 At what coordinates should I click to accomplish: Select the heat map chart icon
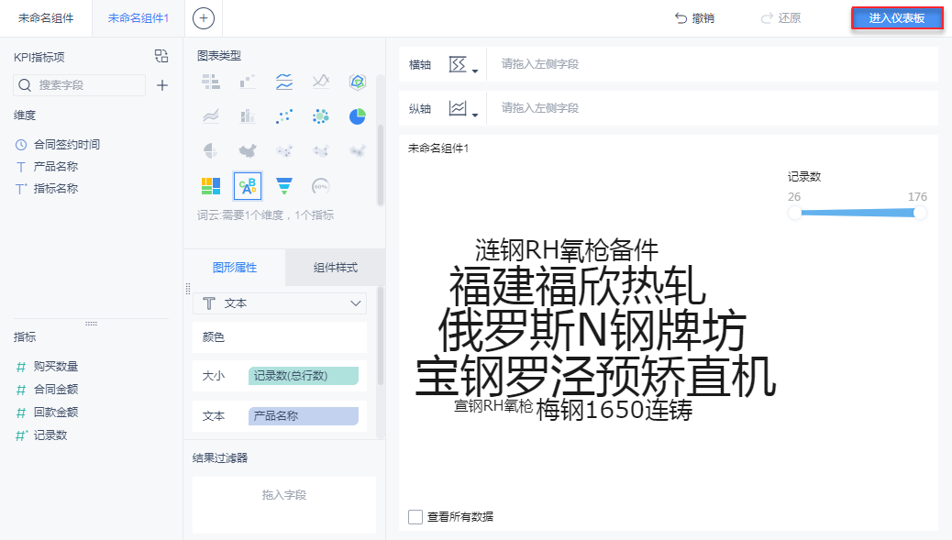(x=358, y=150)
